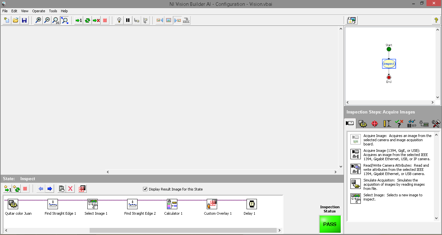Image resolution: width=442 pixels, height=235 pixels.
Task: Click the previous image arrow icon
Action: [x=160, y=20]
